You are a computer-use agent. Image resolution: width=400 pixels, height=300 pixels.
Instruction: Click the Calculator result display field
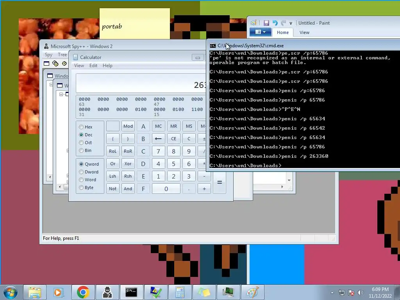coord(141,84)
